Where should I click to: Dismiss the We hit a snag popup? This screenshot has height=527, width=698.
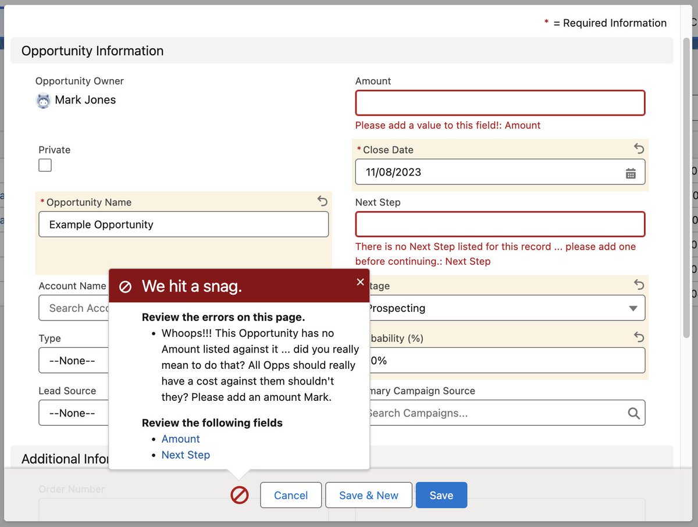[359, 282]
